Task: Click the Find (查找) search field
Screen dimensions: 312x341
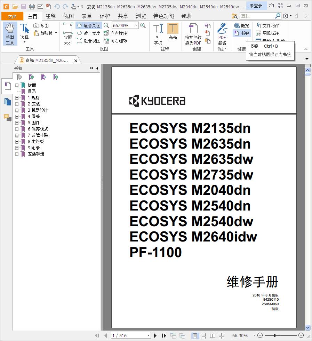Action: click(x=257, y=16)
